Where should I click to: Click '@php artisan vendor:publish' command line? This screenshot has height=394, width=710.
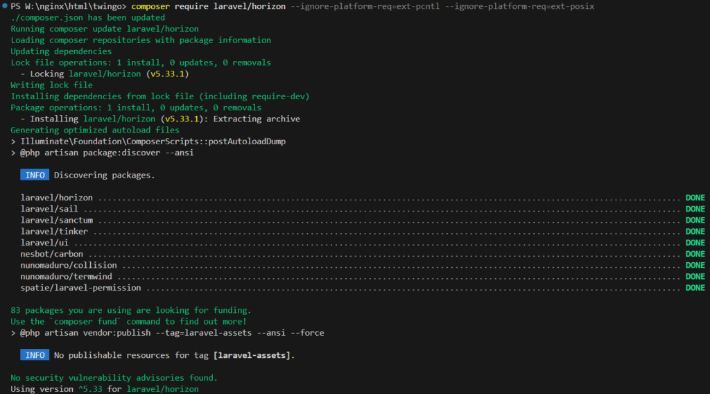click(168, 333)
